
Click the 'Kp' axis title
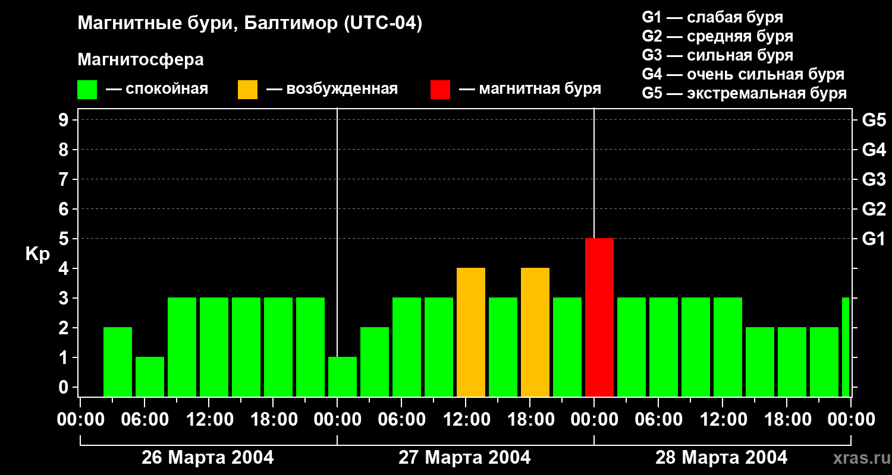[x=37, y=254]
